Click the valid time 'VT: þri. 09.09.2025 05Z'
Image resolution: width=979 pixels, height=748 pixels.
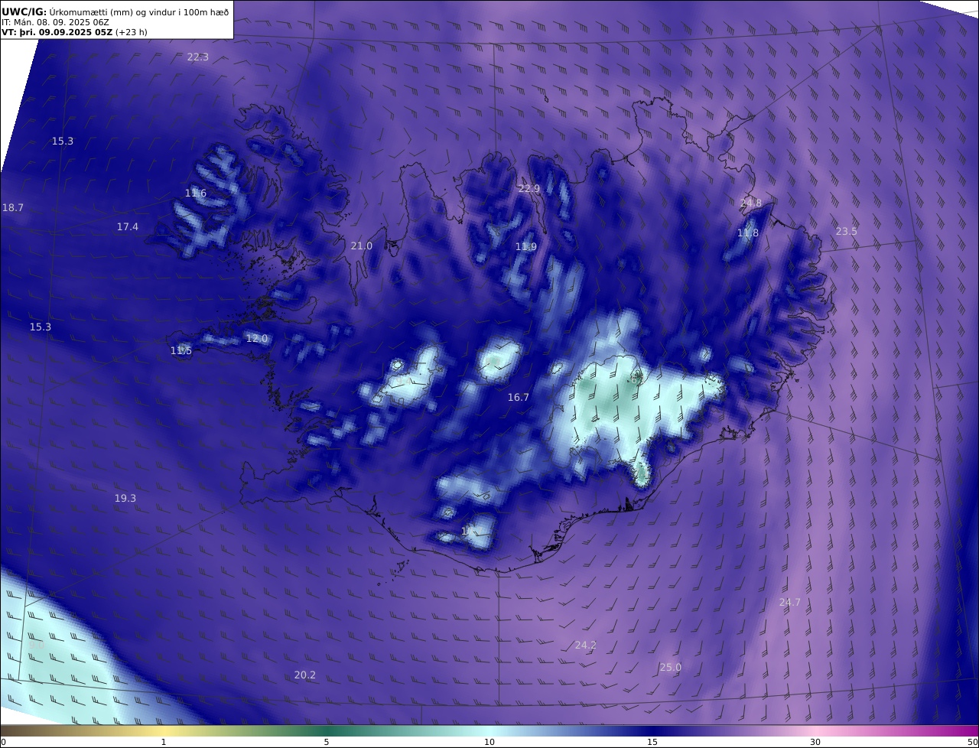point(57,32)
